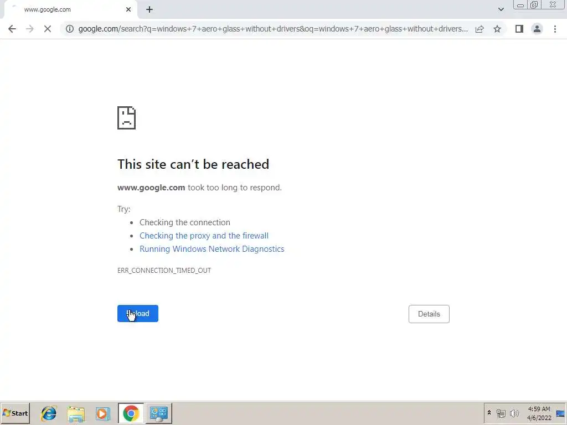Show hidden system tray icons arrow
The width and height of the screenshot is (567, 425).
click(x=489, y=413)
